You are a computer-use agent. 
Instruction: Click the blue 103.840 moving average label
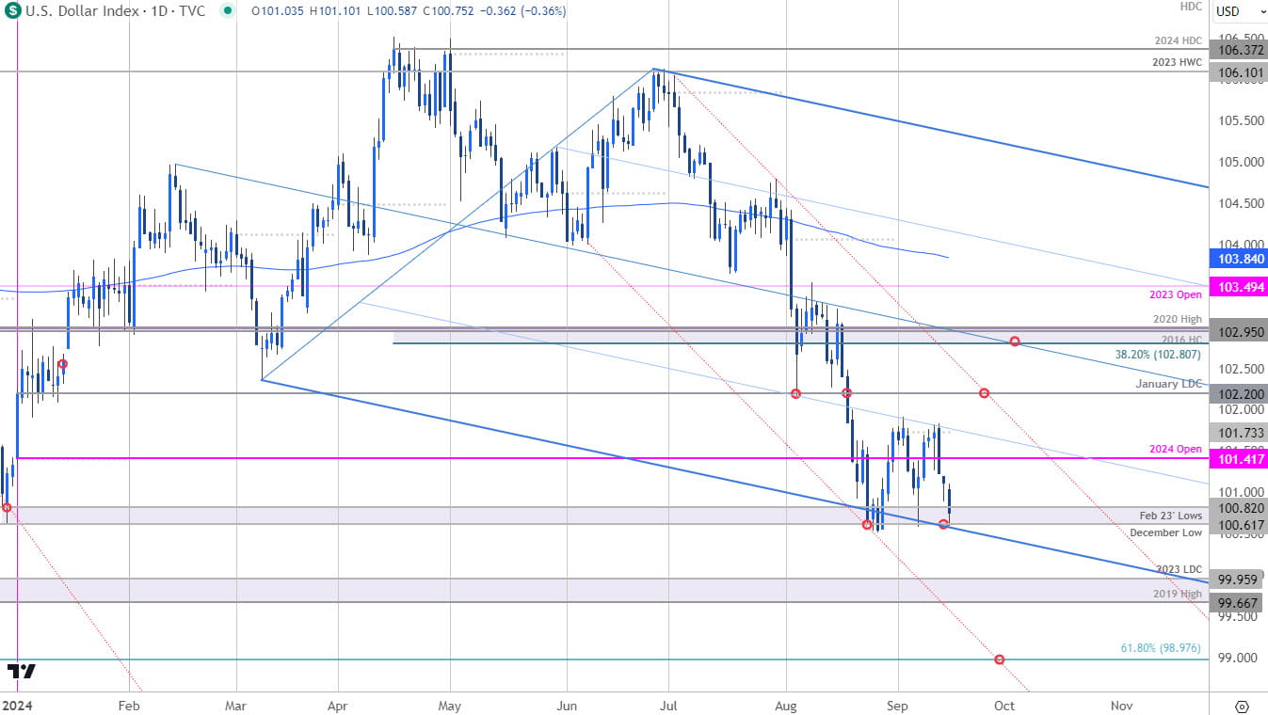pyautogui.click(x=1237, y=258)
